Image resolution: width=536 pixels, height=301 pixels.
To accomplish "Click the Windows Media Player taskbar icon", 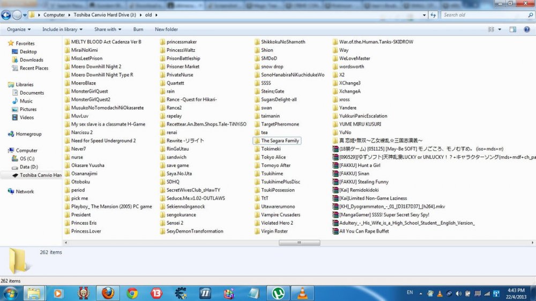I will [58, 293].
